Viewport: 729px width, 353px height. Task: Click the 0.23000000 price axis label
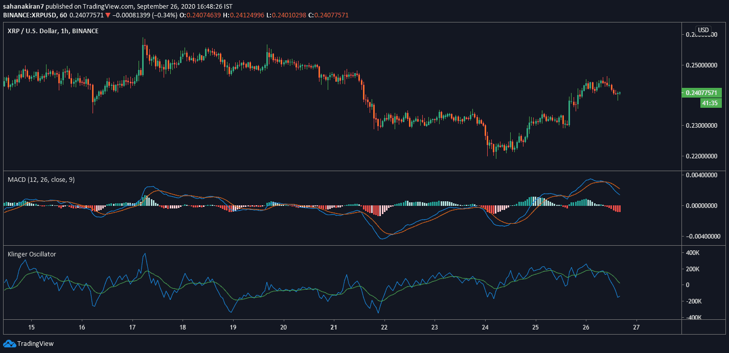pos(701,125)
